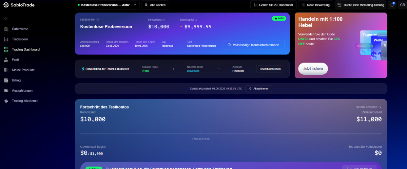This screenshot has width=407, height=169.
Task: Select Trading Dashboard in sidebar
Action: [26, 49]
